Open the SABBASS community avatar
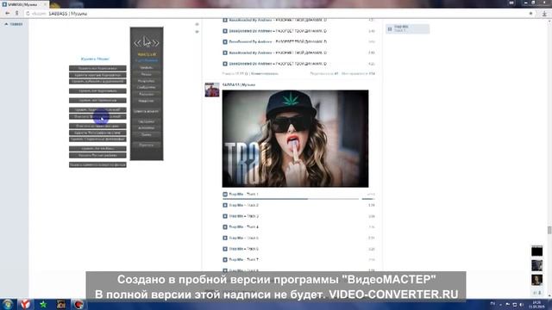This screenshot has width=552, height=310. pos(212,90)
